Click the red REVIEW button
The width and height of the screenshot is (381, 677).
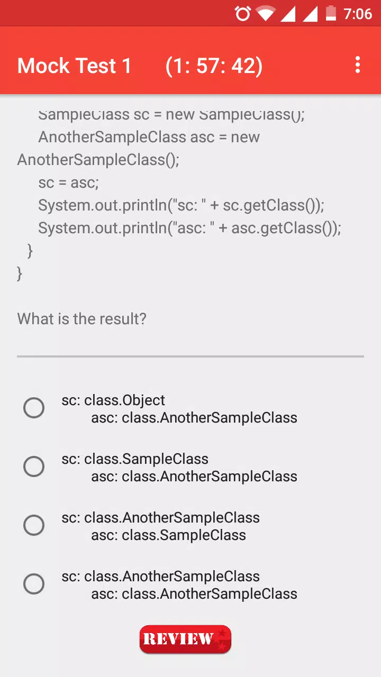tap(185, 639)
